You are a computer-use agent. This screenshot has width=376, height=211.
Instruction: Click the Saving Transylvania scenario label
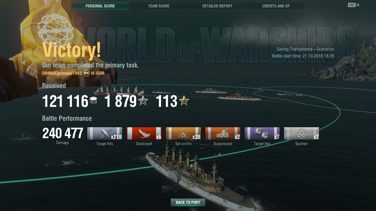coord(305,49)
